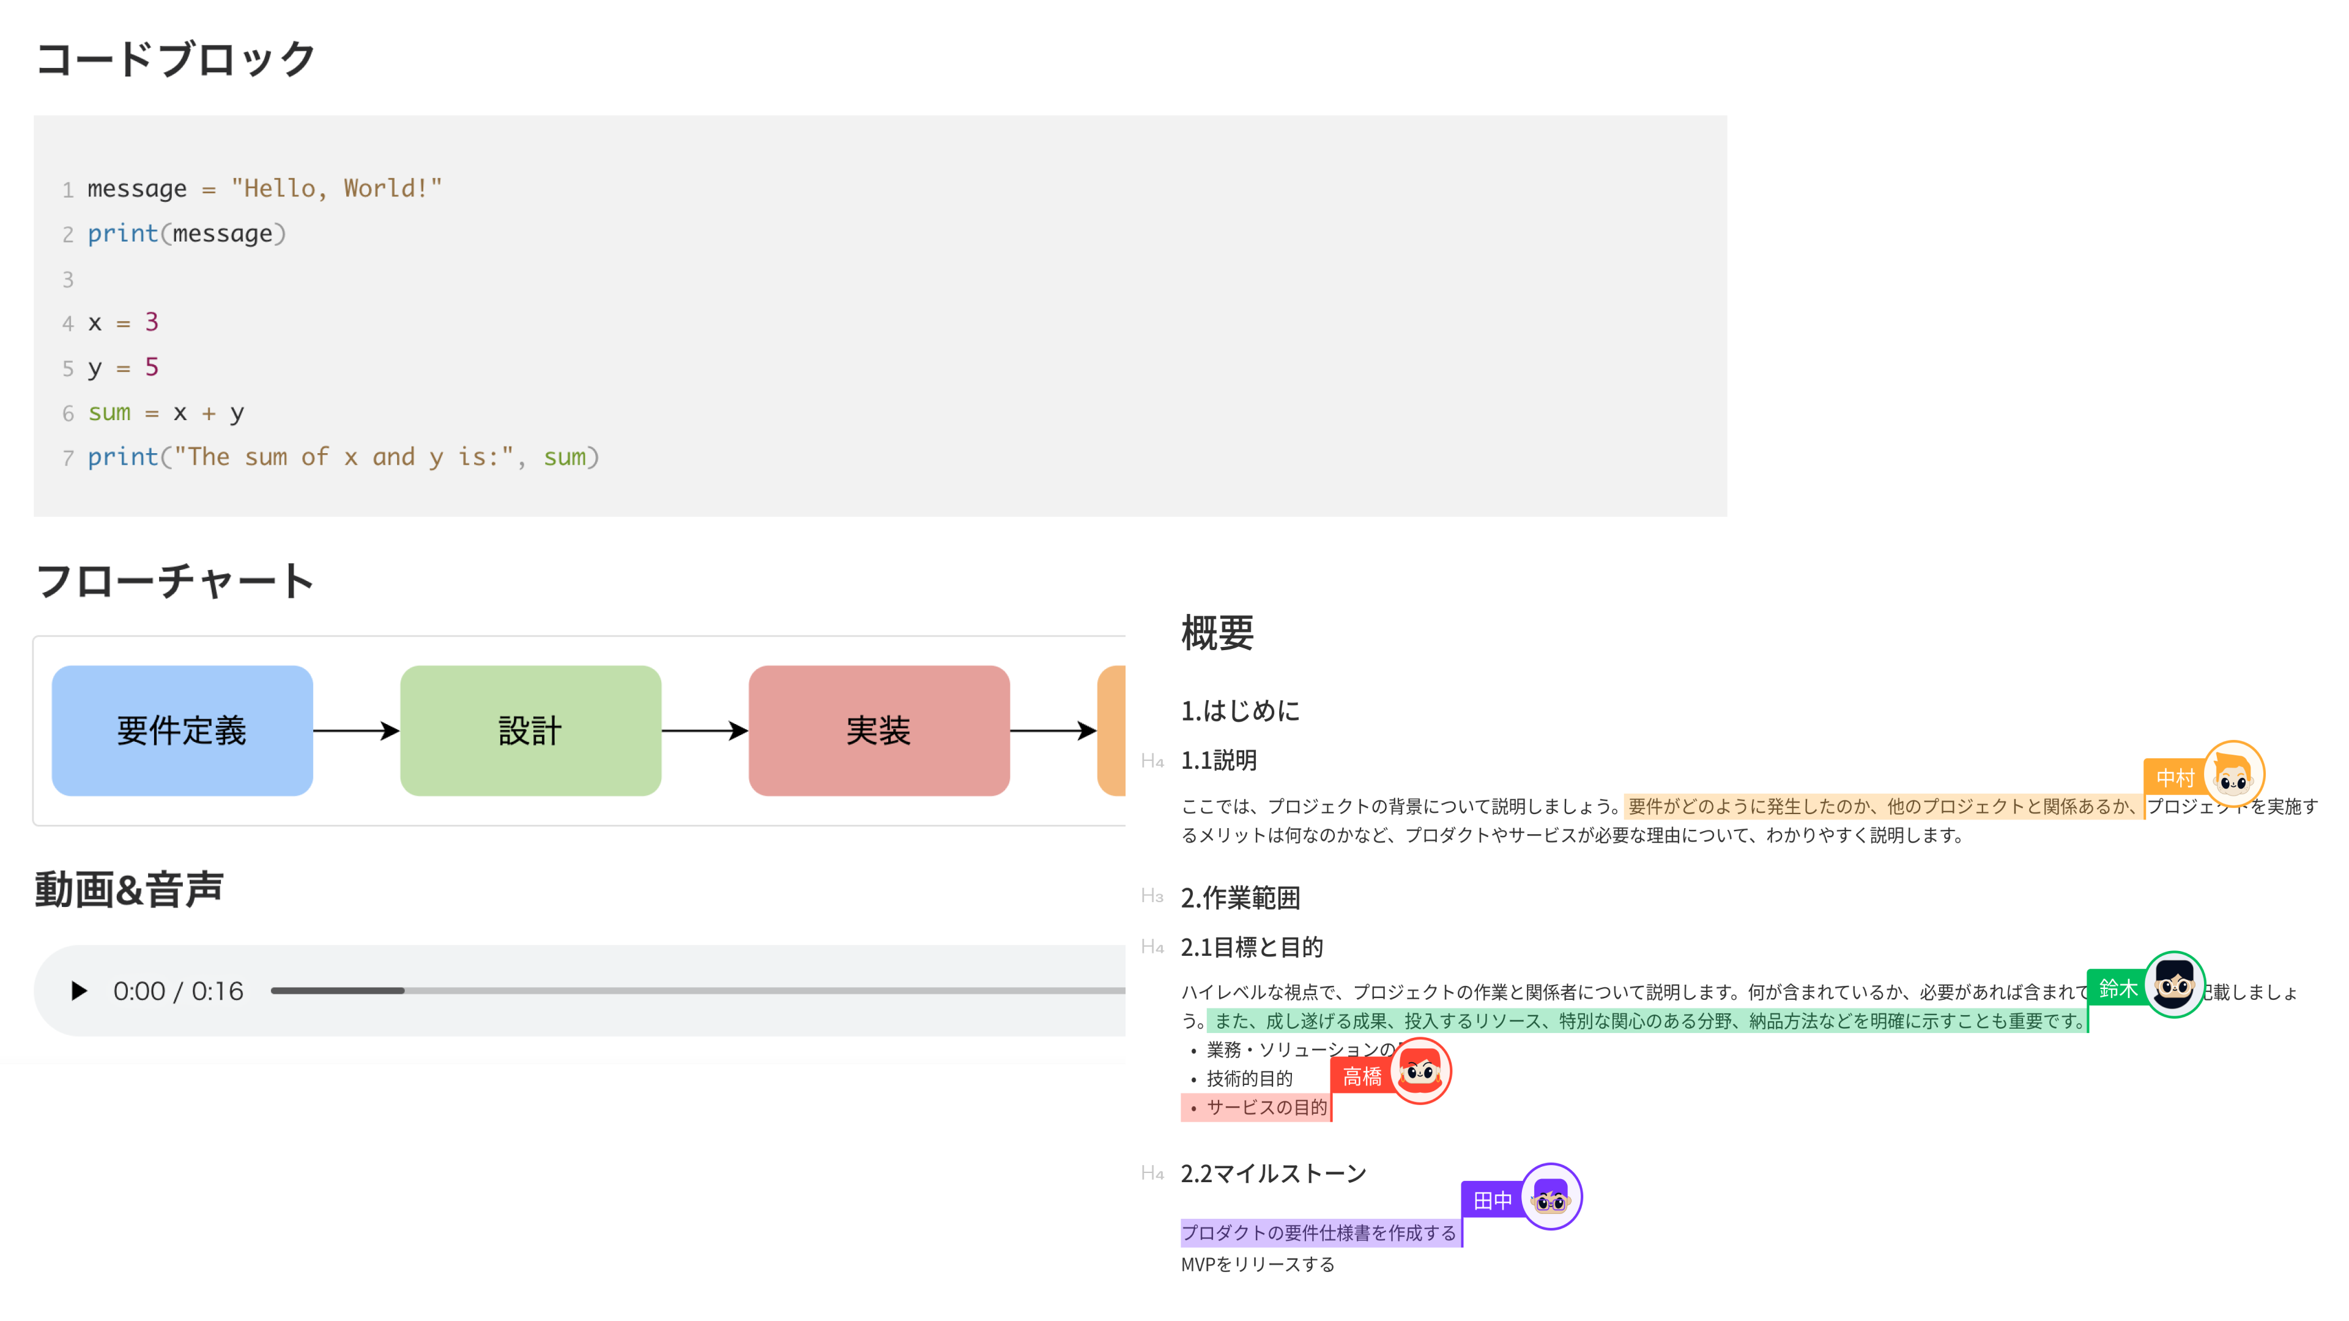This screenshot has width=2349, height=1321.
Task: Click the H3 marker beside 2.作業範囲
Action: point(1154,898)
